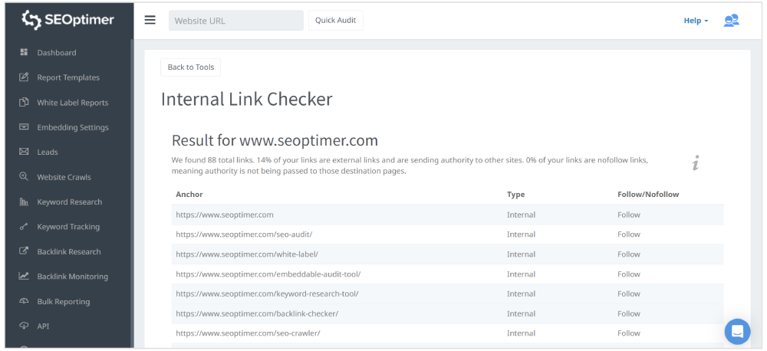Click the Back to Tools button

tap(191, 67)
